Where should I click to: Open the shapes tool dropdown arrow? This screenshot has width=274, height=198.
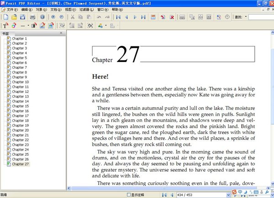pos(106,26)
